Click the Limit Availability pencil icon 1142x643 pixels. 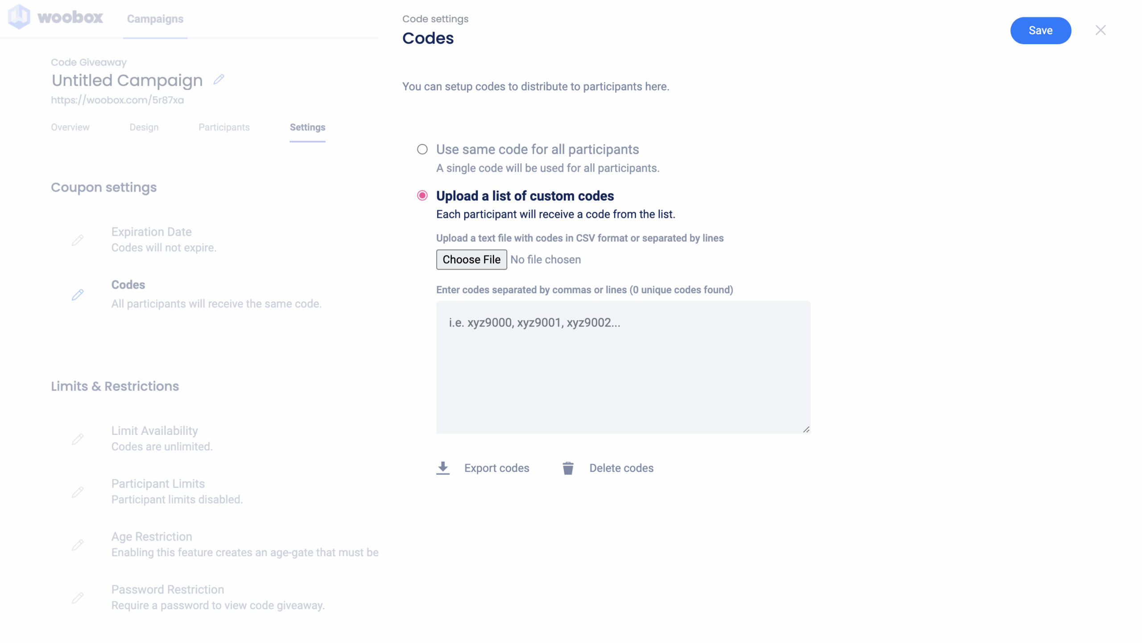point(78,439)
